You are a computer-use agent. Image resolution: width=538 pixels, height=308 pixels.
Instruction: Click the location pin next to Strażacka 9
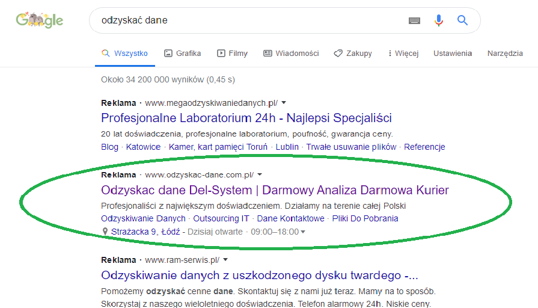pyautogui.click(x=105, y=232)
